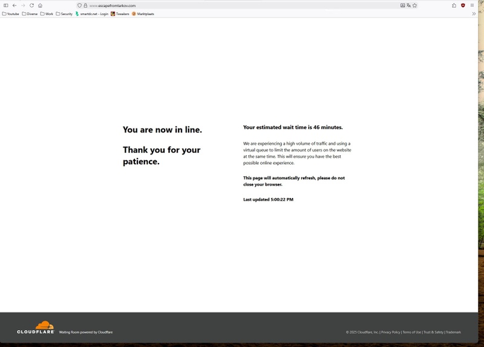Click 'You are now in line.' heading

coord(162,130)
